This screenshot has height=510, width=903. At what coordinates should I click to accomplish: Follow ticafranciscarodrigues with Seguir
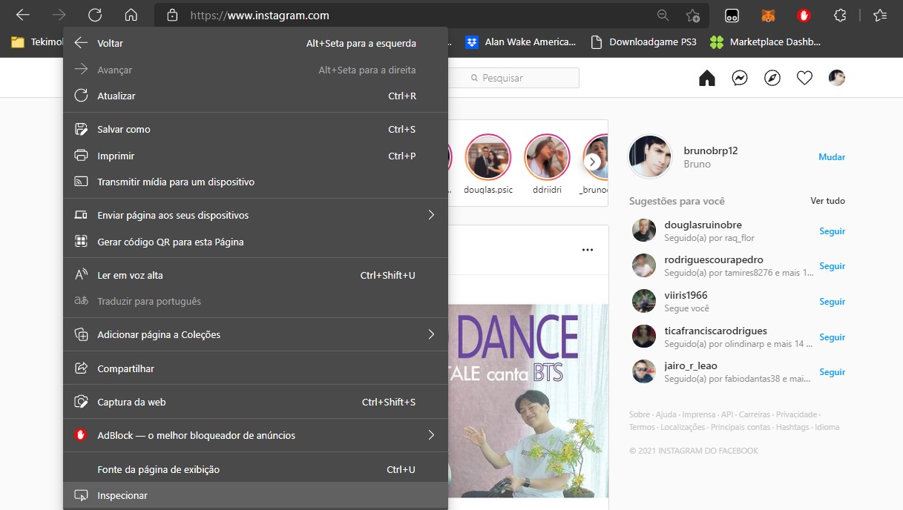[833, 337]
